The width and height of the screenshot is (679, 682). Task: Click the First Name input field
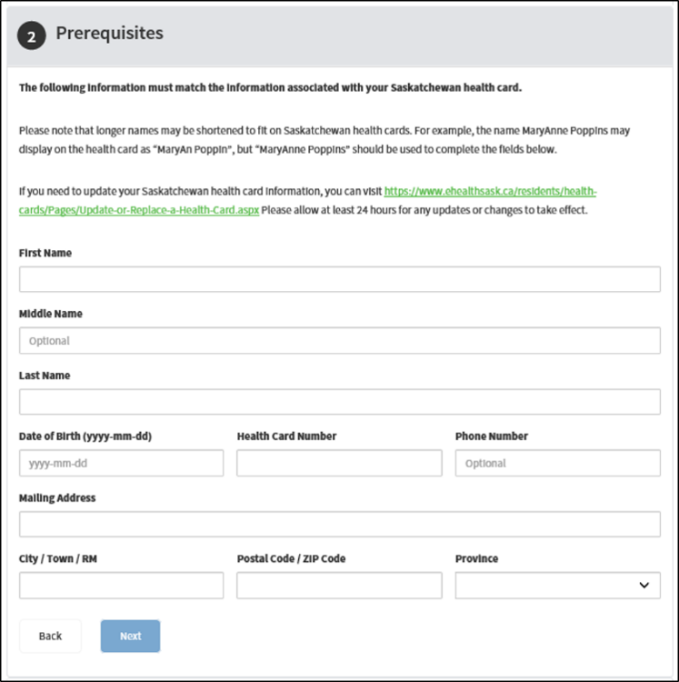340,279
